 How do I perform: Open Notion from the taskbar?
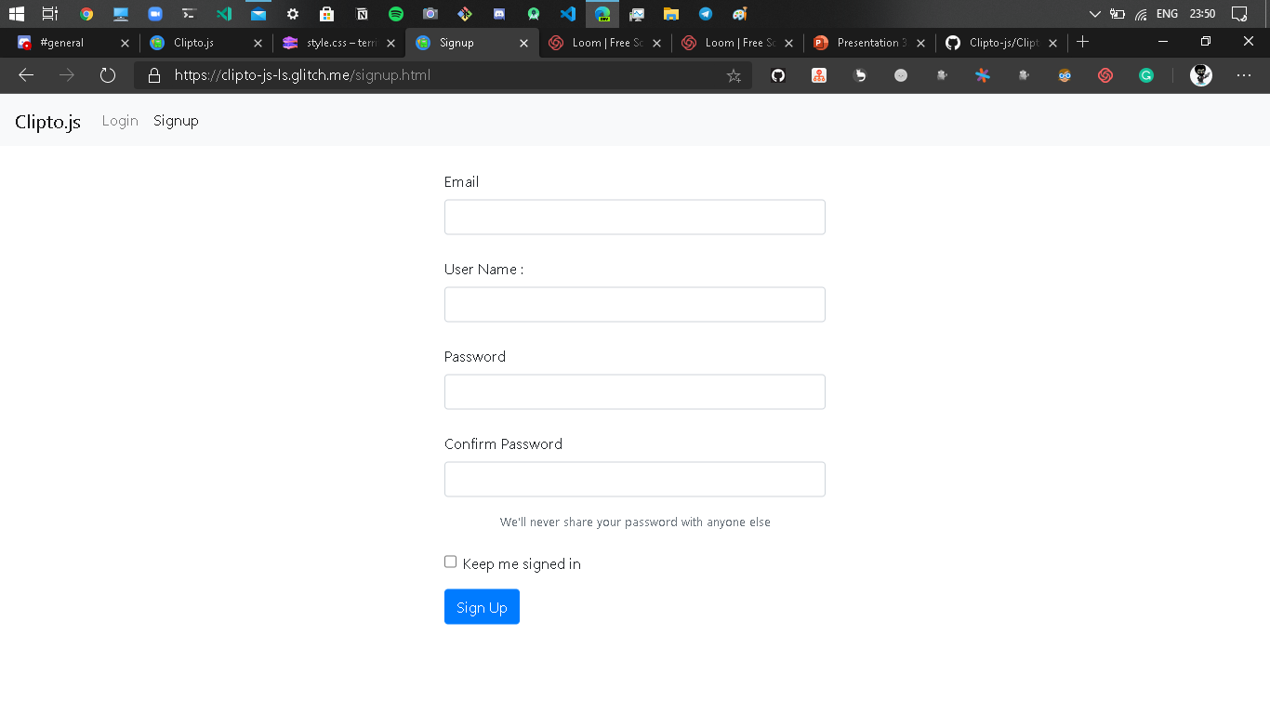coord(362,14)
